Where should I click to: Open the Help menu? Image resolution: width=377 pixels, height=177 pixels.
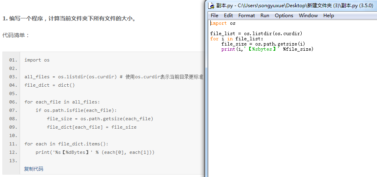(329, 16)
